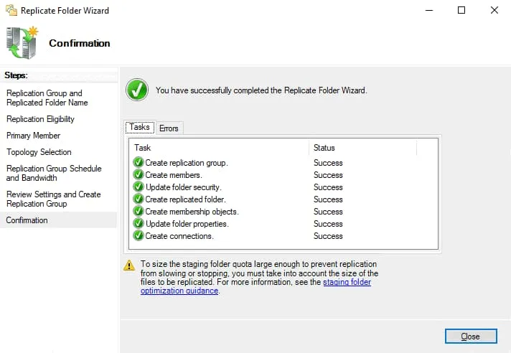
Task: Click the green check beside Create replicated folder
Action: [x=139, y=199]
